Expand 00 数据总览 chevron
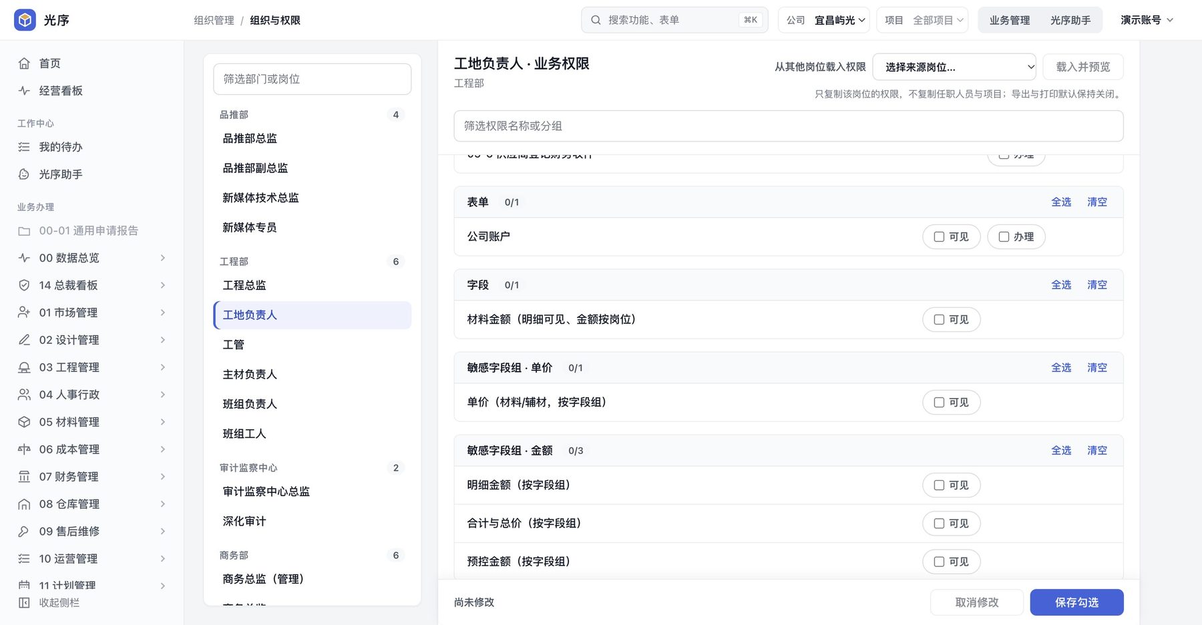The height and width of the screenshot is (625, 1202). pos(162,258)
